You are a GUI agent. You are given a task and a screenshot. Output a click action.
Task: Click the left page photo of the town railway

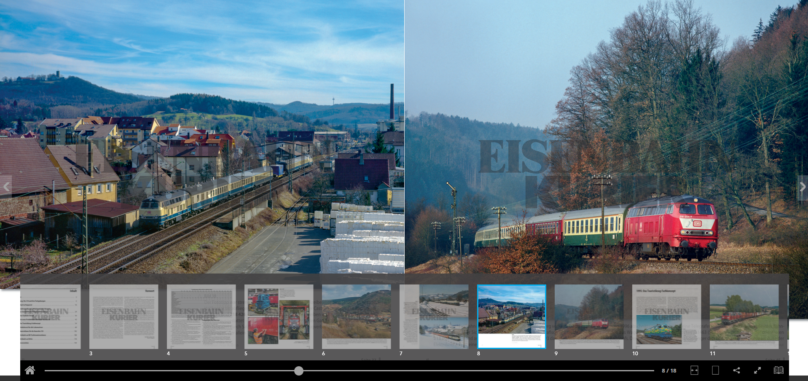[202, 137]
